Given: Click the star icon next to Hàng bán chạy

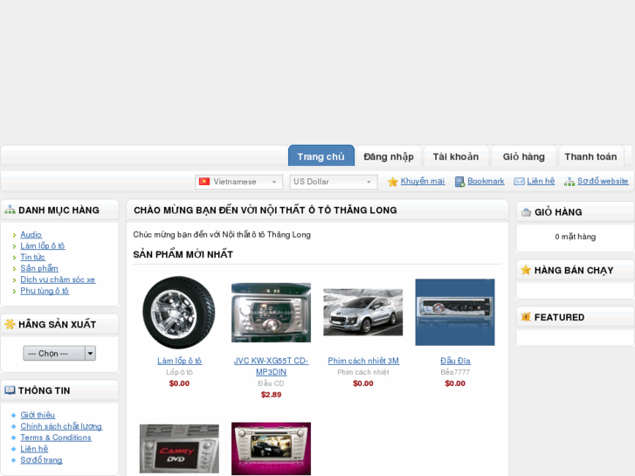Looking at the screenshot, I should pyautogui.click(x=526, y=271).
